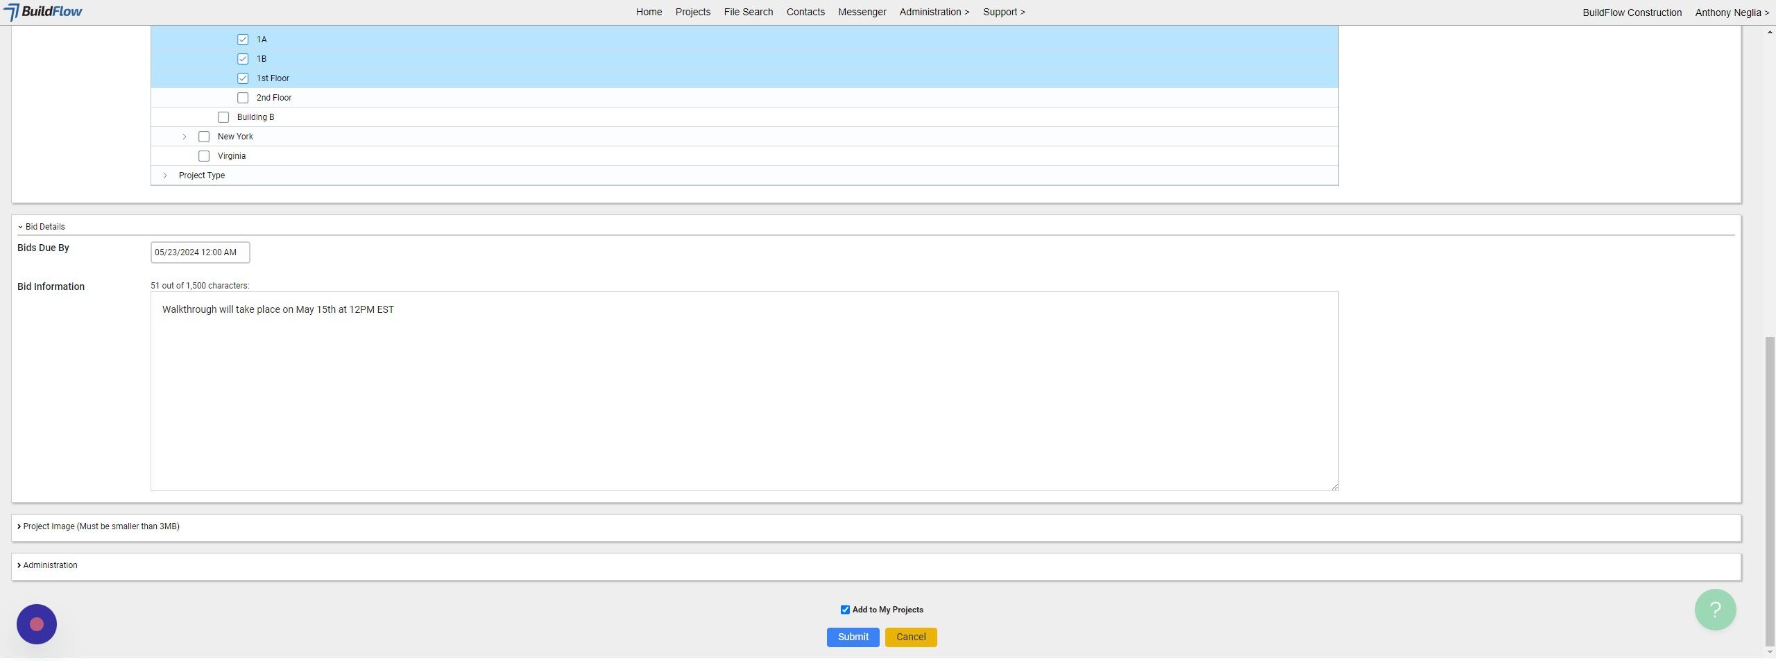This screenshot has width=1776, height=661.
Task: Click the scrollbar up arrow
Action: 1770,32
